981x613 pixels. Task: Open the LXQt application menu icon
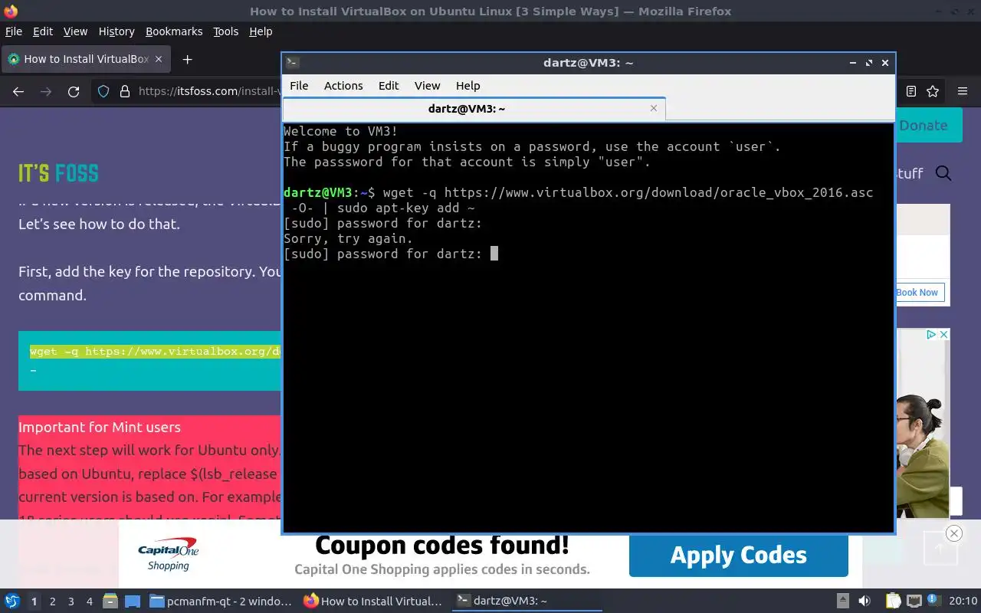12,602
